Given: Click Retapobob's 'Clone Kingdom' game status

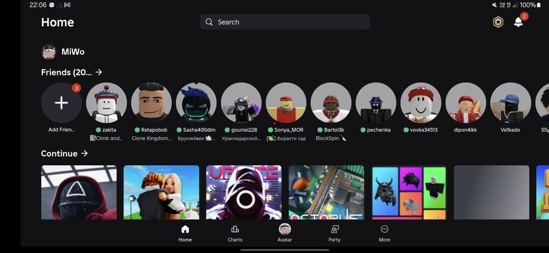Looking at the screenshot, I should pos(152,139).
